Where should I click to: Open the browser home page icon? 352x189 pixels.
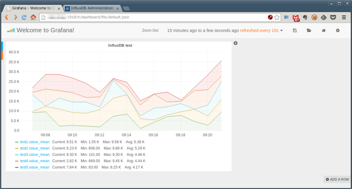pyautogui.click(x=33, y=17)
